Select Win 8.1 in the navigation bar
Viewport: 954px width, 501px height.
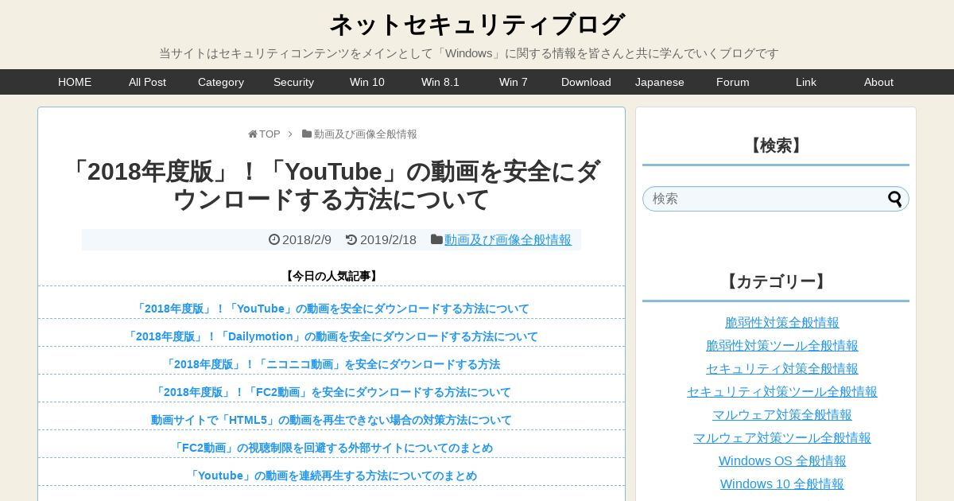tap(440, 82)
